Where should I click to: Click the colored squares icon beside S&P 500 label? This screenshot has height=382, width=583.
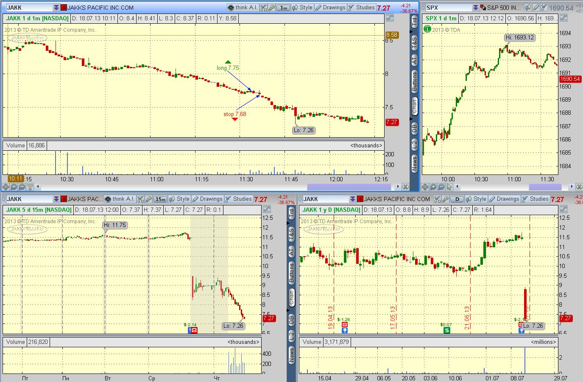(x=483, y=8)
